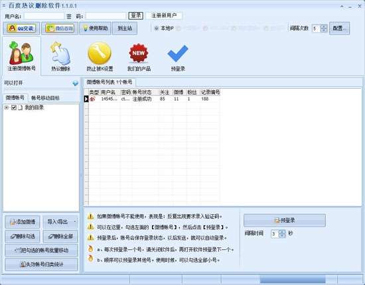Increase the 间隔次数 spinner value

(324, 27)
